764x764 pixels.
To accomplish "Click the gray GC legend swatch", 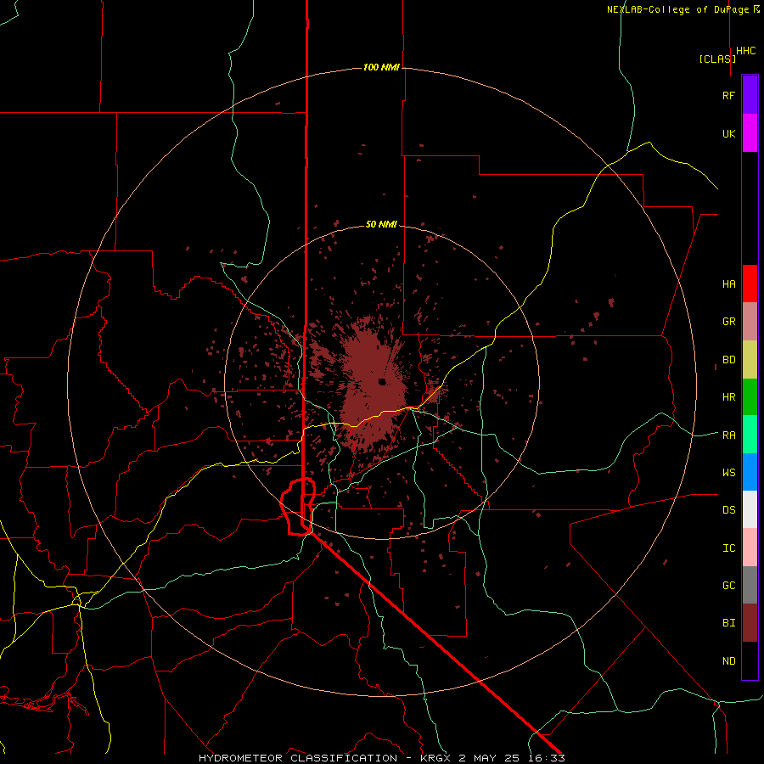I will (750, 585).
